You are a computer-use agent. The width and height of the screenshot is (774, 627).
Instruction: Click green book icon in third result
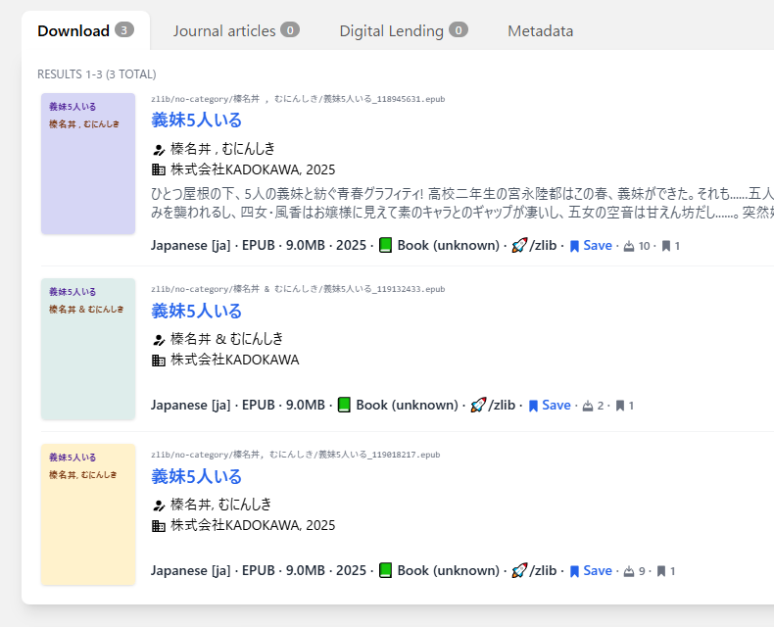pos(385,570)
